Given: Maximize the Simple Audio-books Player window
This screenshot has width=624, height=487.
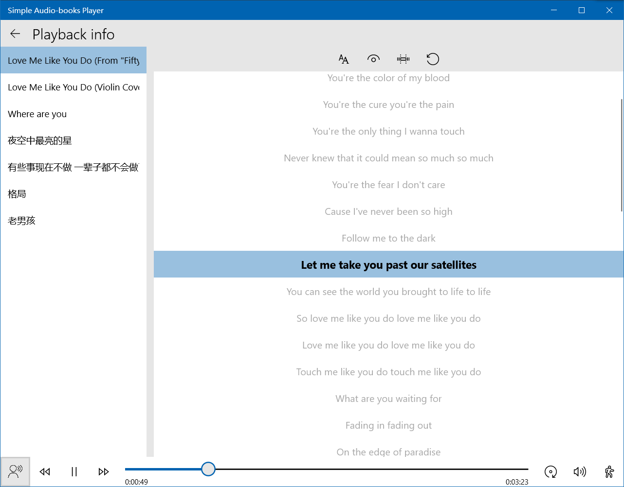Looking at the screenshot, I should tap(582, 10).
